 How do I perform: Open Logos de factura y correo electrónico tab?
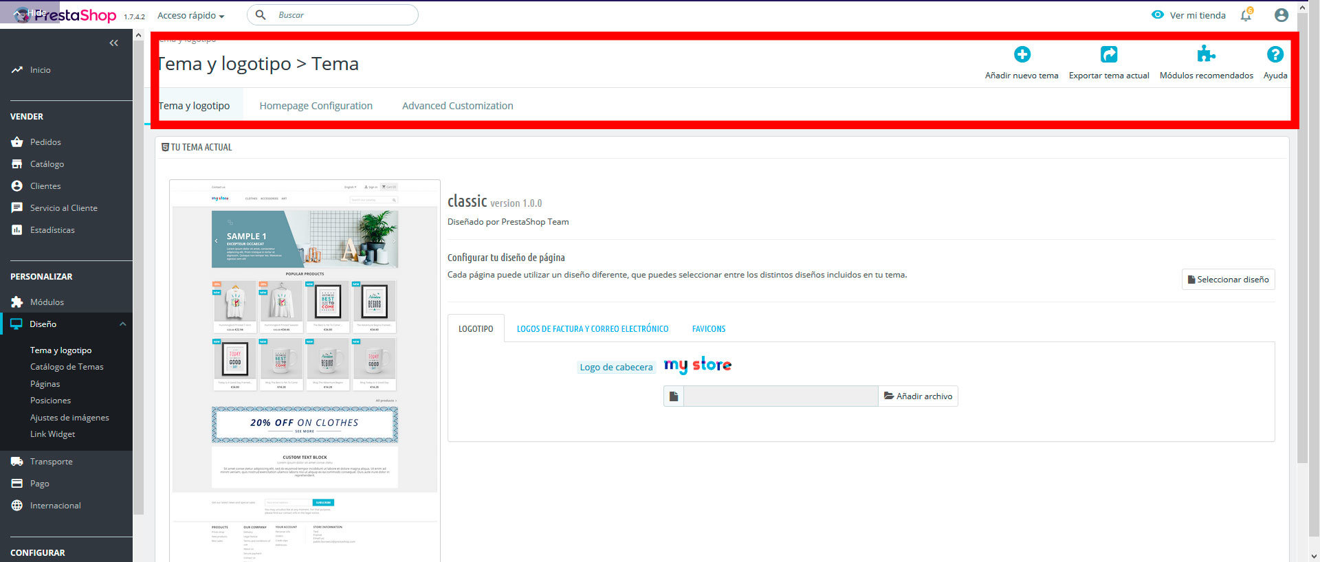pos(593,329)
